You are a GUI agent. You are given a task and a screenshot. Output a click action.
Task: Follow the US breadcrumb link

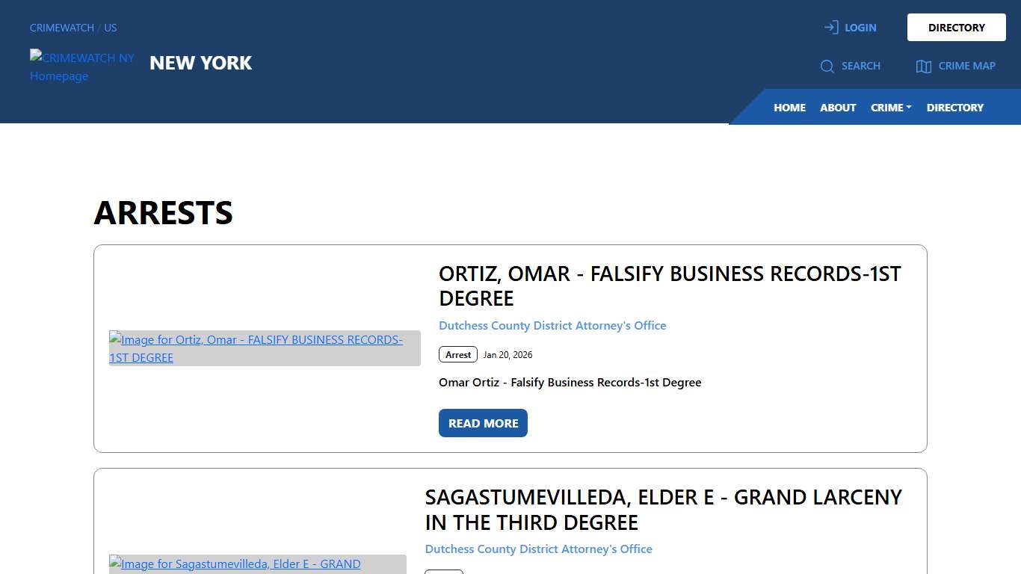111,28
